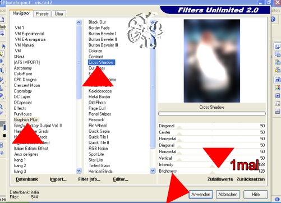Select the Cryptology category
The height and width of the screenshot is (203, 281).
(23, 91)
